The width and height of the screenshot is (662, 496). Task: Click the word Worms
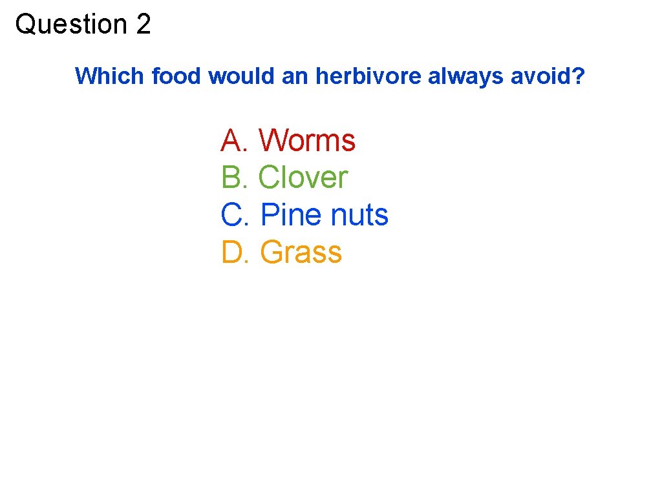pyautogui.click(x=307, y=140)
